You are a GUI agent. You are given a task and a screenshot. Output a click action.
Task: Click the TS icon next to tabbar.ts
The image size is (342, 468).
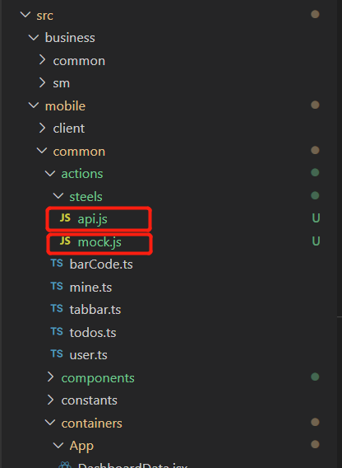click(x=57, y=309)
